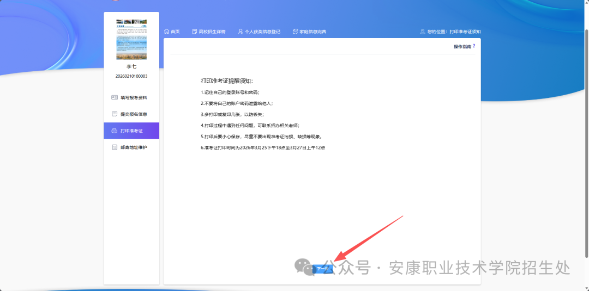
Task: Click the home icon beside 首页
Action: click(167, 32)
